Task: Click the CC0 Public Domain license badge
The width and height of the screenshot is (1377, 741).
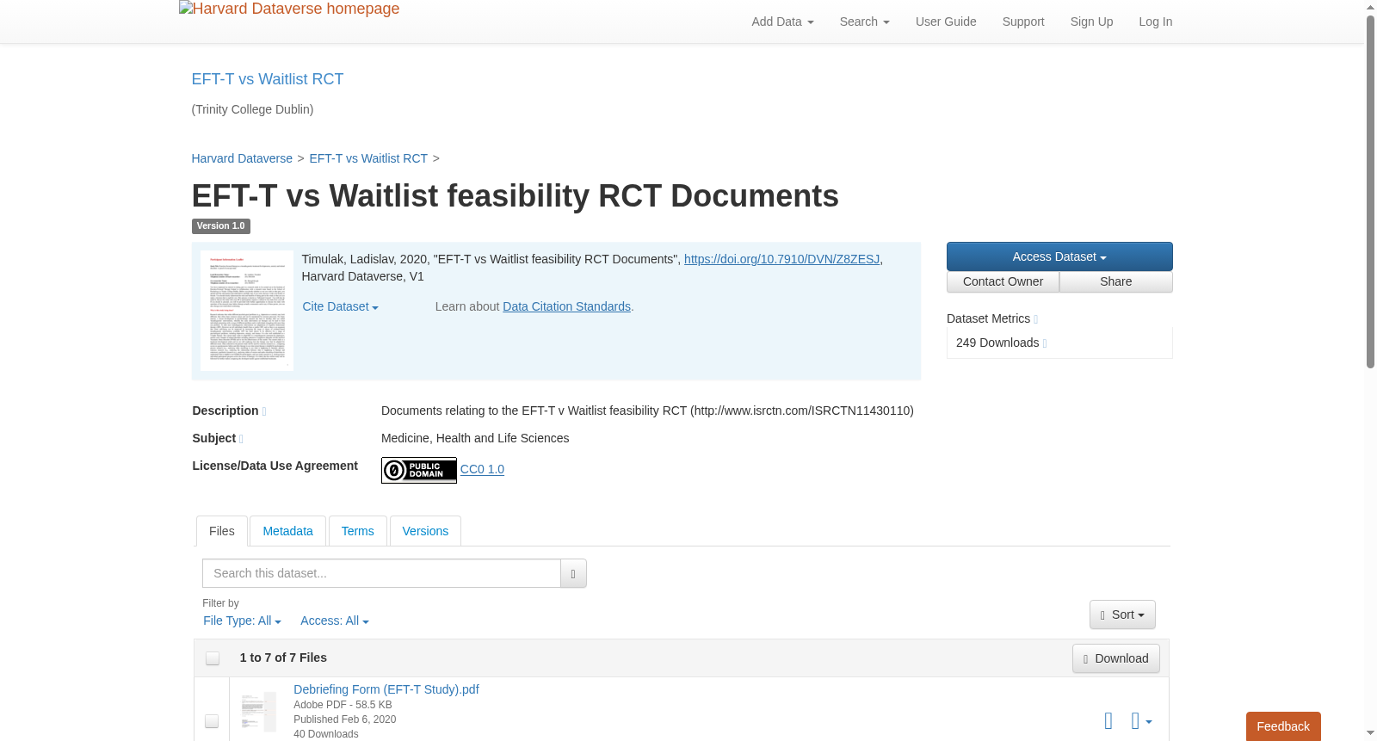Action: click(419, 470)
